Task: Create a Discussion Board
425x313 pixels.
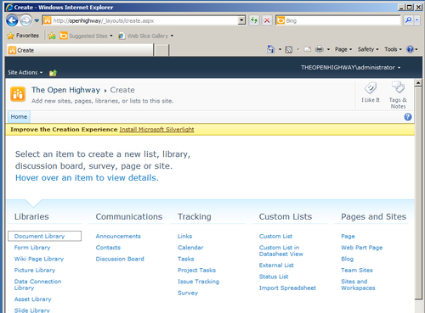Action: 120,259
